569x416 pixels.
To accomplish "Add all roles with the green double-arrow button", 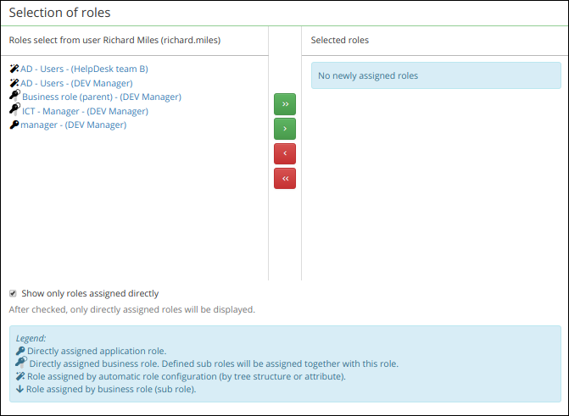I will tap(285, 104).
